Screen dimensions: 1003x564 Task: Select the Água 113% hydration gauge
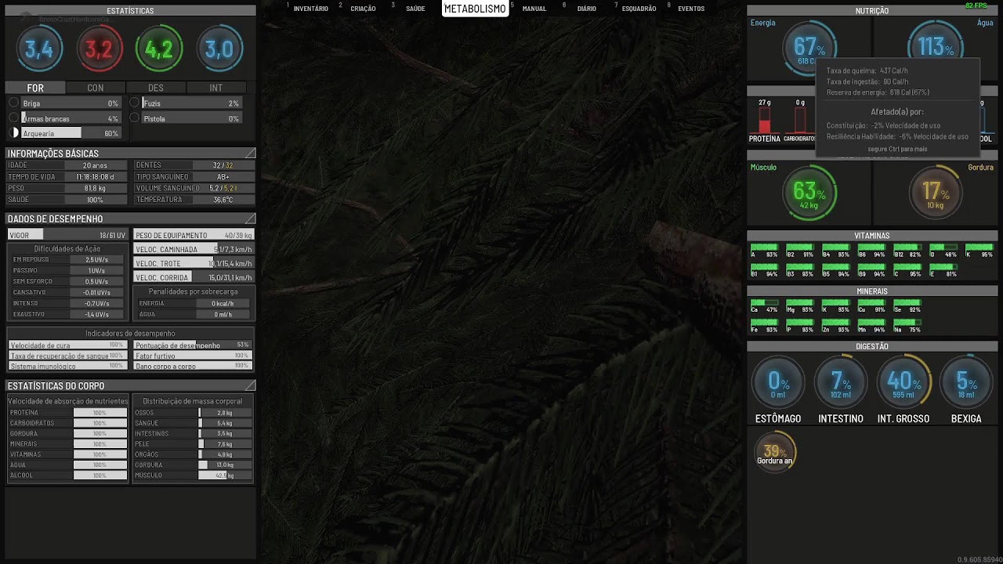coord(936,47)
